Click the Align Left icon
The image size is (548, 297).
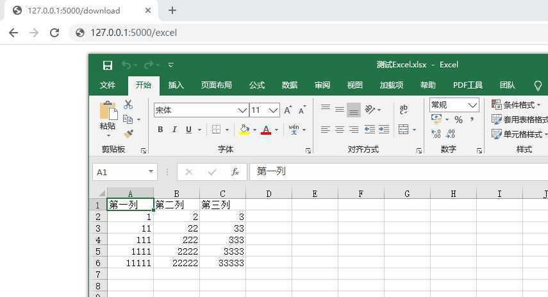(325, 130)
